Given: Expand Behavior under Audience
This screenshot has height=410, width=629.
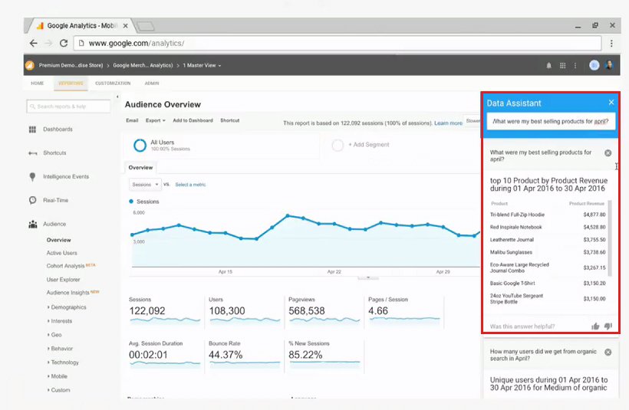Looking at the screenshot, I should click(60, 349).
